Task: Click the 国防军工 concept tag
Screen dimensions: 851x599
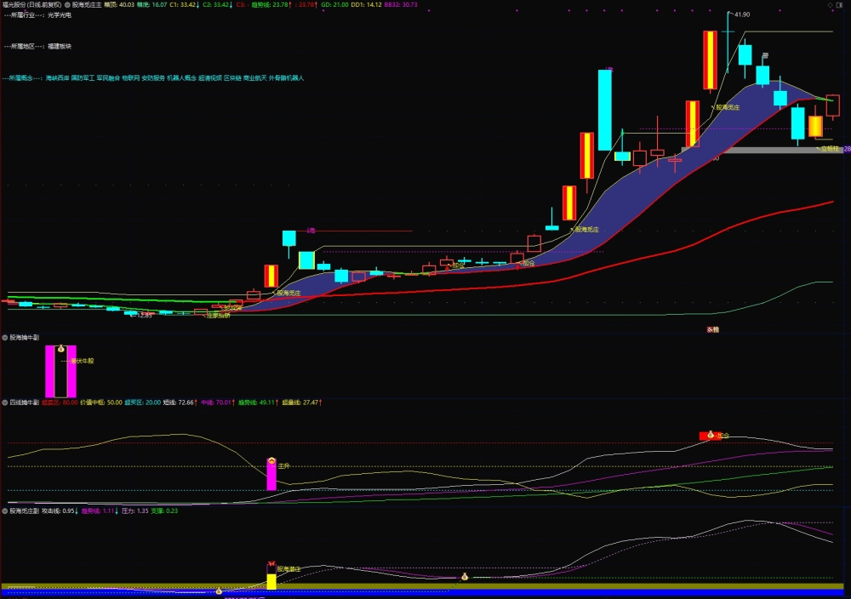Action: [x=83, y=78]
